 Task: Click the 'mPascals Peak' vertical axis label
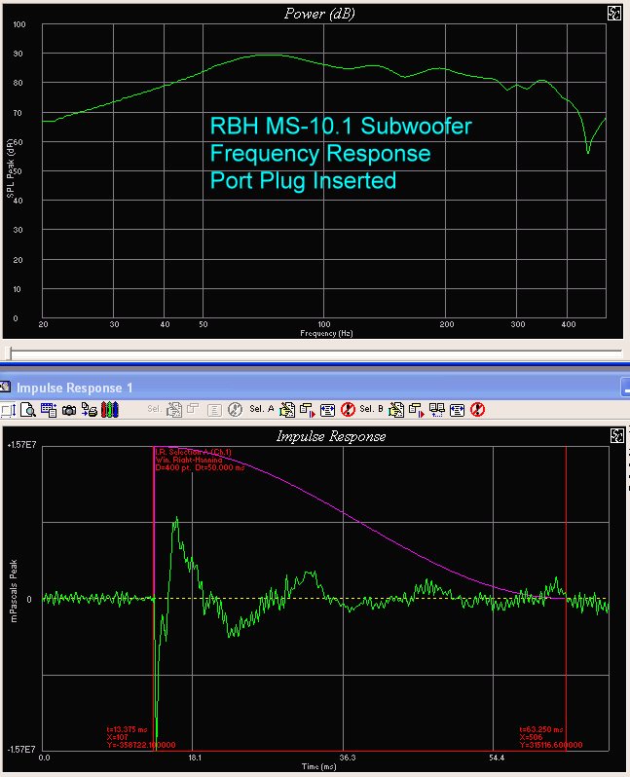14,591
